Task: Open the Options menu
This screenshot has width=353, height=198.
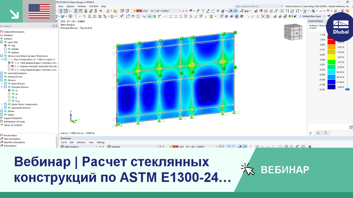Action: [x=70, y=6]
